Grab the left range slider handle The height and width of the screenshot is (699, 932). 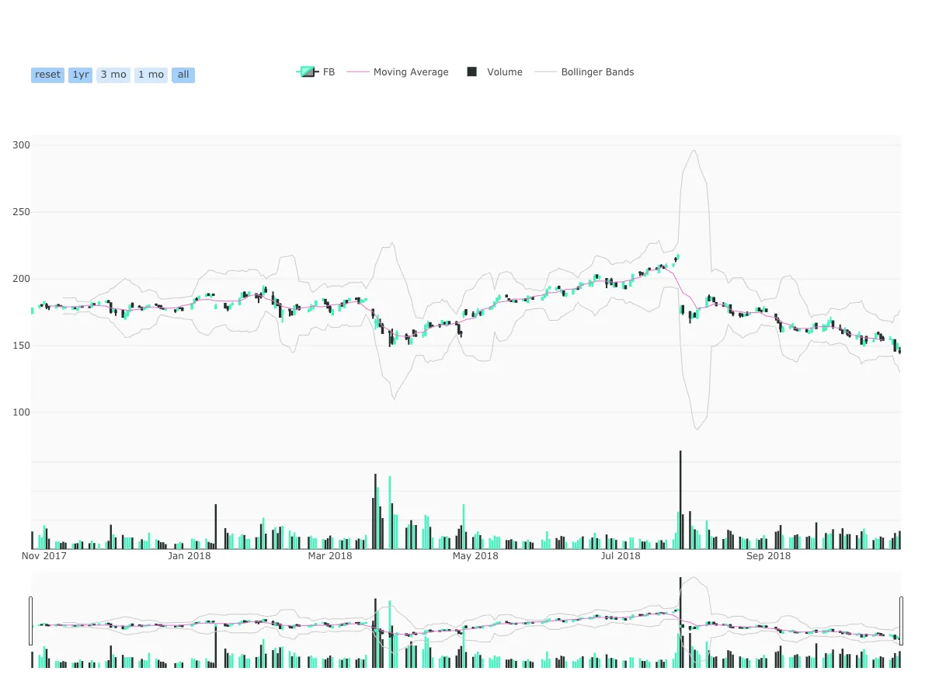31,621
